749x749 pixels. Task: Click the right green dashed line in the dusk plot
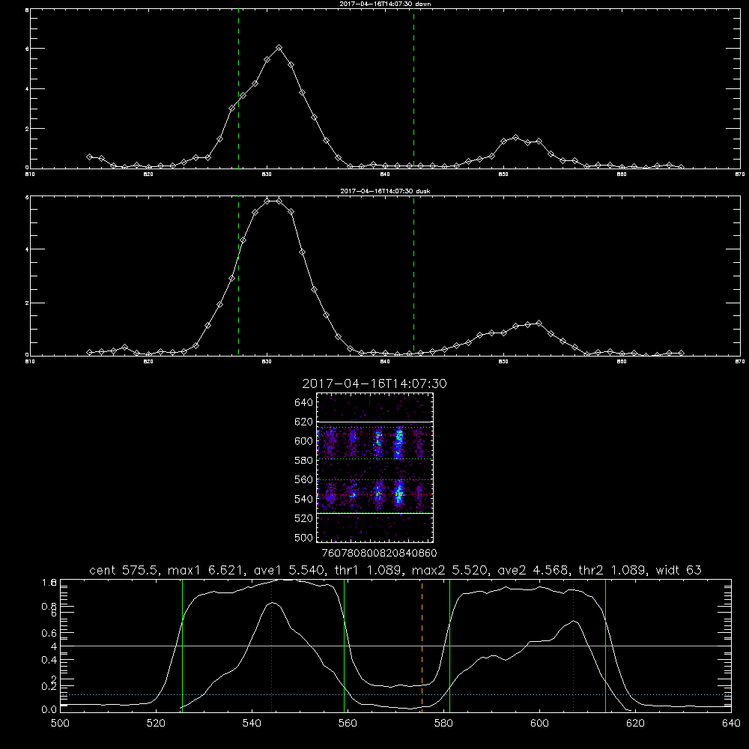(413, 276)
